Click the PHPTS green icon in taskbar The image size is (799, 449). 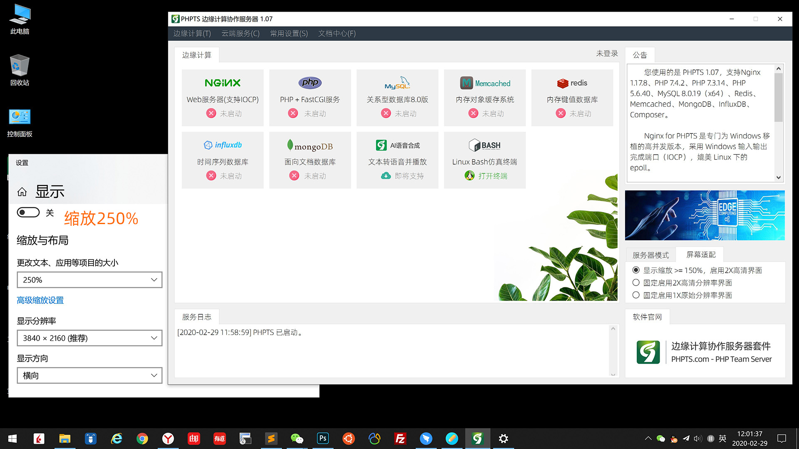(478, 439)
